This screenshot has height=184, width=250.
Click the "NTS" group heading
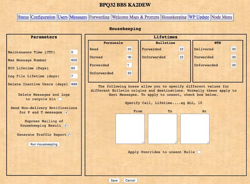point(217,43)
